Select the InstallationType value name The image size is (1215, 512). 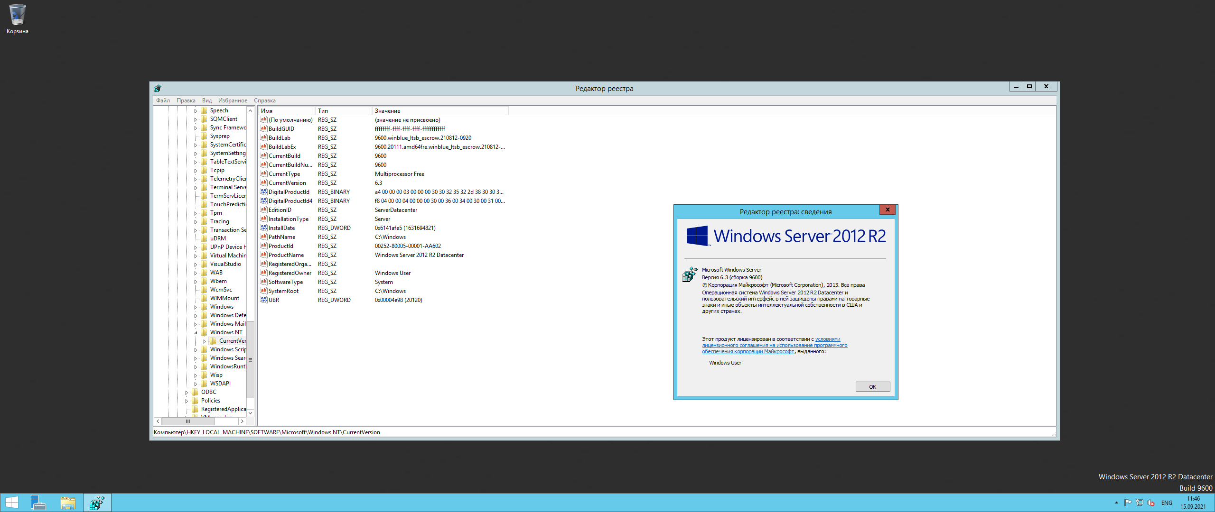point(289,219)
